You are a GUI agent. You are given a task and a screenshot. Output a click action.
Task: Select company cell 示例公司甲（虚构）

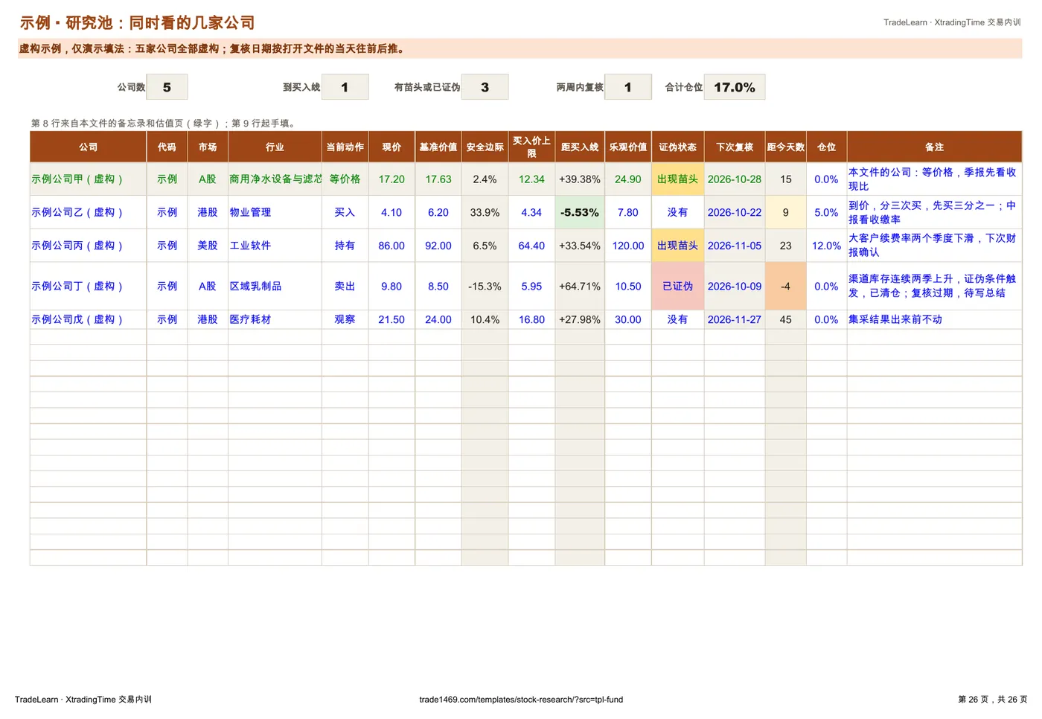(x=88, y=179)
